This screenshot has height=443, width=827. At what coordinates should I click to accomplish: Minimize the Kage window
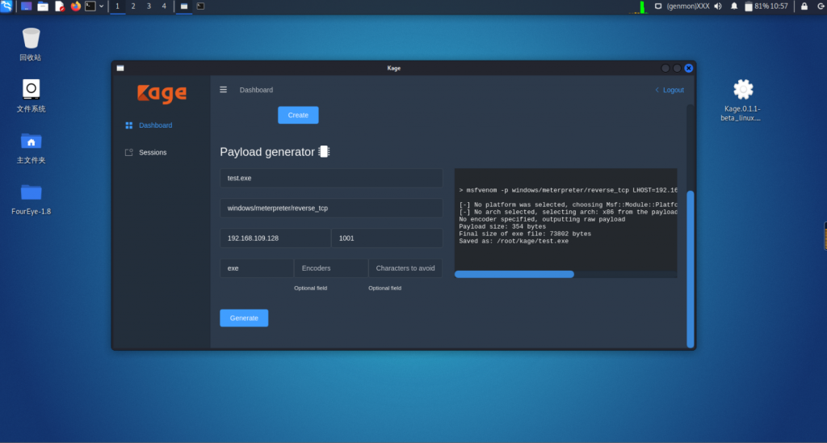pyautogui.click(x=665, y=68)
